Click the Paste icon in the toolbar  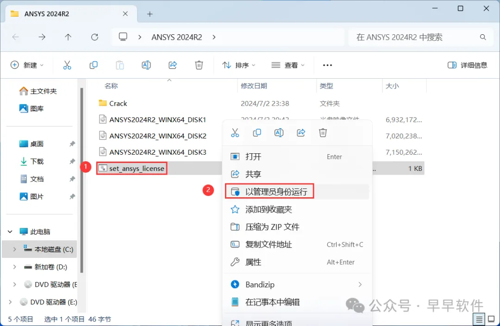pos(120,65)
